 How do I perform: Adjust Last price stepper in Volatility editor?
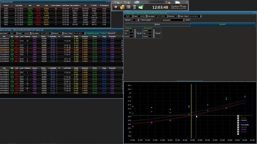[x=146, y=16]
